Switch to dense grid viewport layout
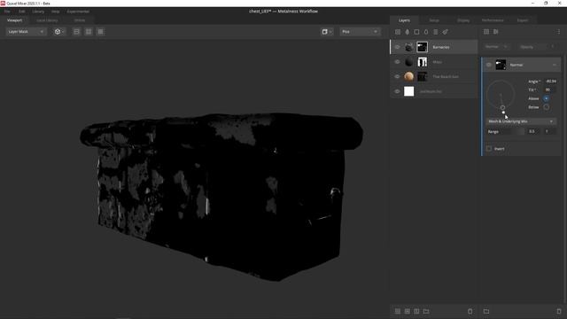Image resolution: width=567 pixels, height=319 pixels. point(100,32)
